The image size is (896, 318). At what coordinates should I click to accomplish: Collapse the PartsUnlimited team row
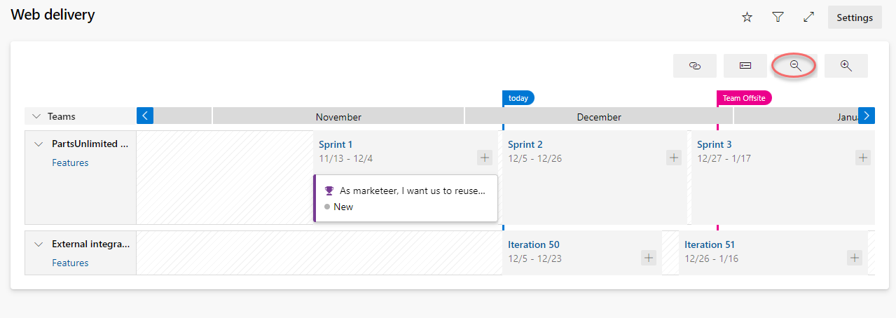pos(39,144)
